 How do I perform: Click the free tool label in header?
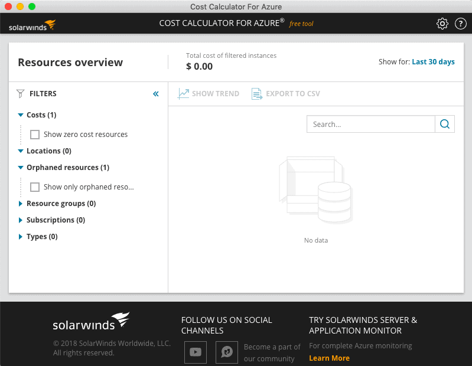pos(301,24)
